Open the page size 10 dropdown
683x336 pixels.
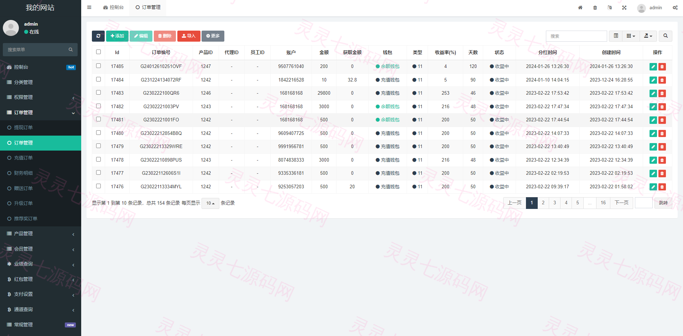(210, 203)
